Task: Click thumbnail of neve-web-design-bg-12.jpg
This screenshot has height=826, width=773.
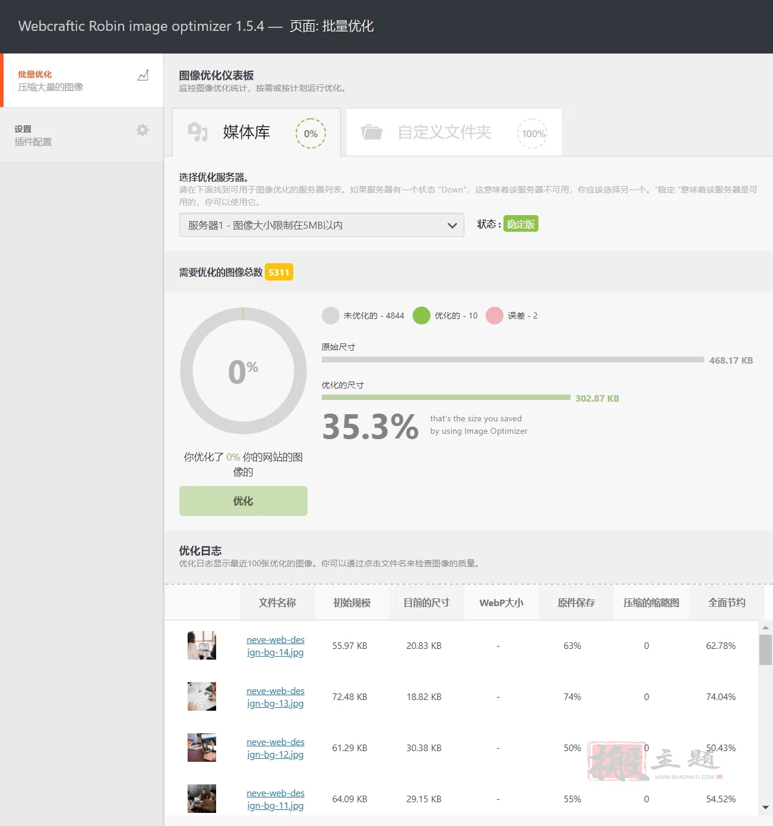Action: click(202, 748)
